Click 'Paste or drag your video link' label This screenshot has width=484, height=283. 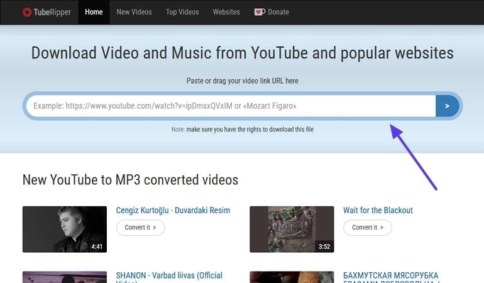(242, 81)
